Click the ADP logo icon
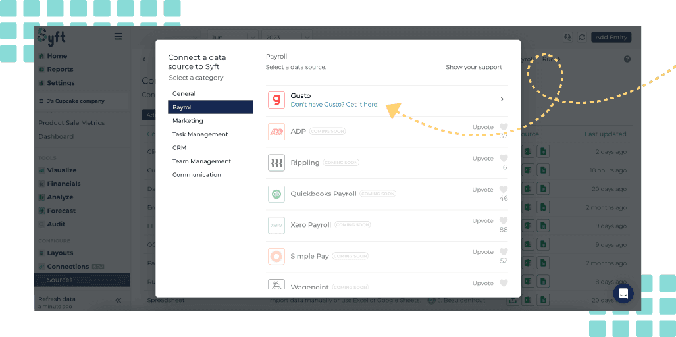This screenshot has width=676, height=337. point(276,132)
